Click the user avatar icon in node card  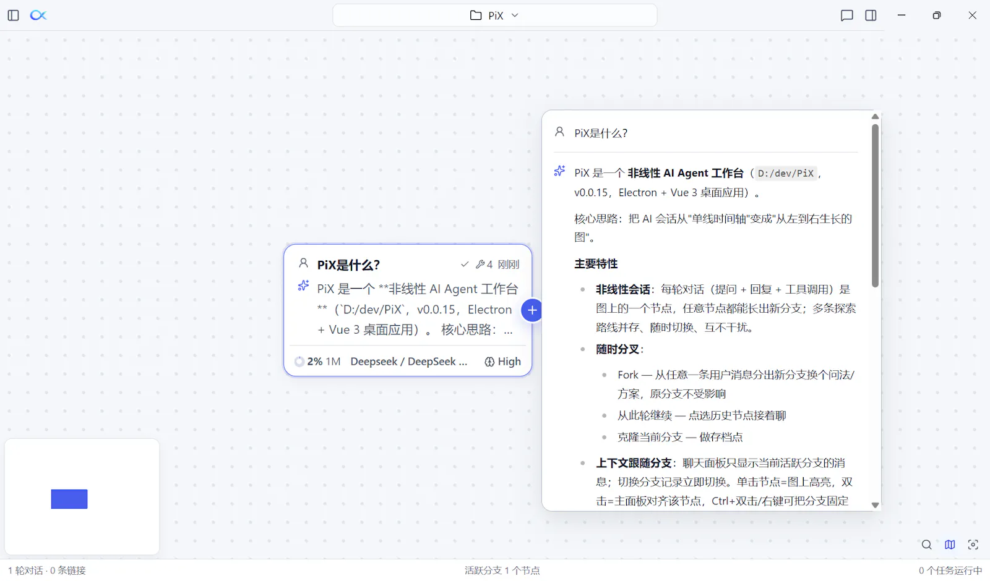coord(303,263)
